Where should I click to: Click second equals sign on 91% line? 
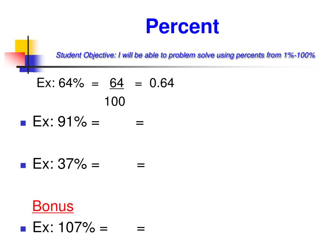click(x=140, y=123)
